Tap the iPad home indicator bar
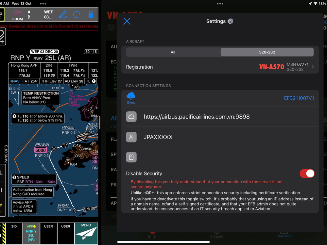 [163, 242]
